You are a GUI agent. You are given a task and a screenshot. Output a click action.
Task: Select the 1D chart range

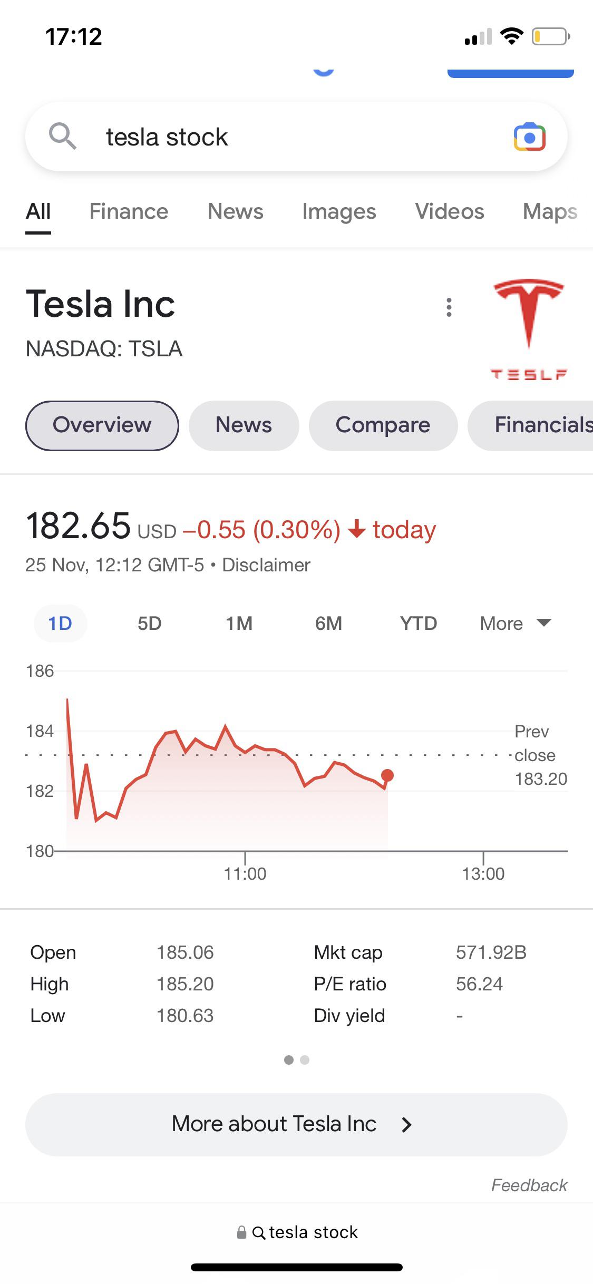(x=60, y=624)
